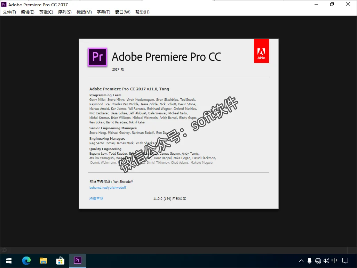
Task: Click Premiere Pro taskbar button
Action: click(x=77, y=261)
